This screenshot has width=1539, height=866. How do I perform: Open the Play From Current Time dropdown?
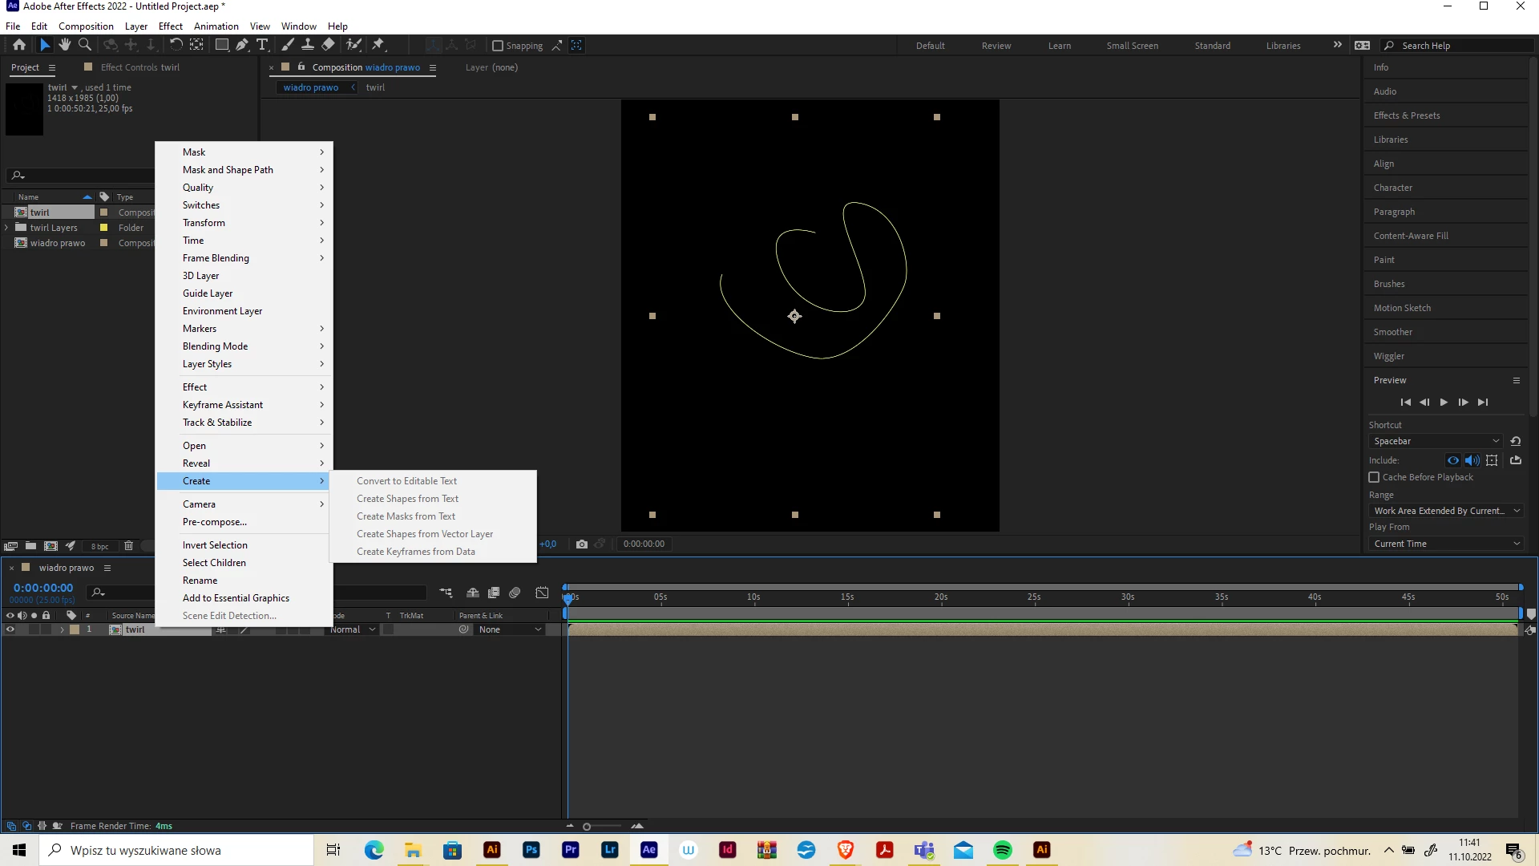pyautogui.click(x=1445, y=544)
